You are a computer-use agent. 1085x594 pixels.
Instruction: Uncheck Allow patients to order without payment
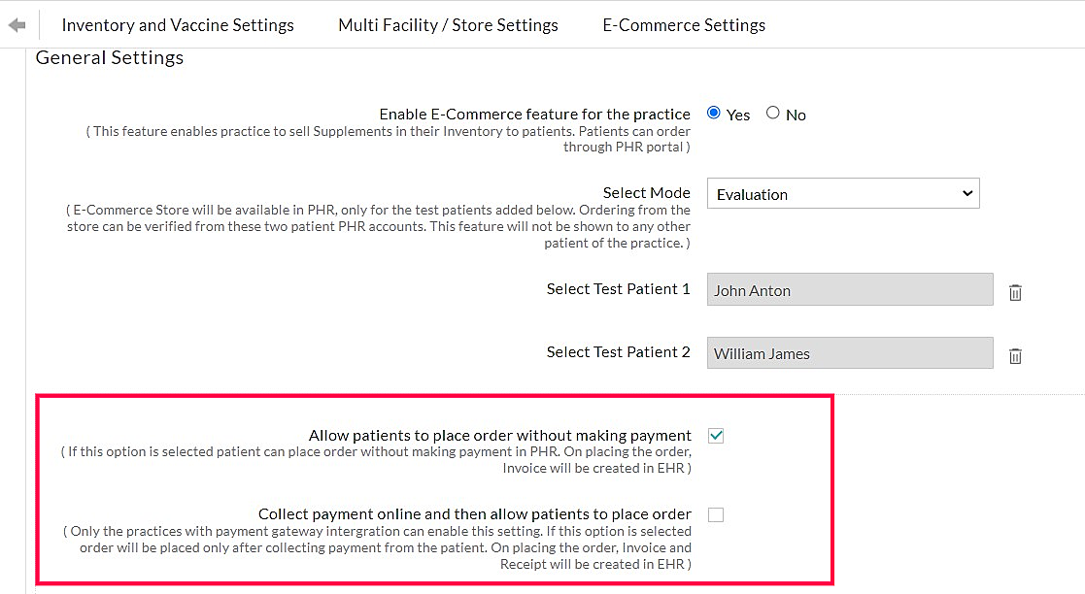(716, 436)
